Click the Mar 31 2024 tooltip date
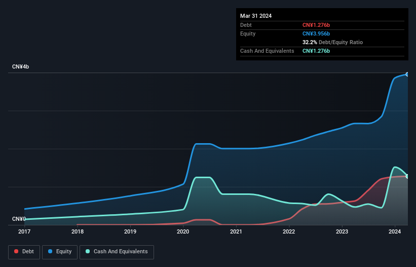The height and width of the screenshot is (267, 416). pyautogui.click(x=256, y=16)
